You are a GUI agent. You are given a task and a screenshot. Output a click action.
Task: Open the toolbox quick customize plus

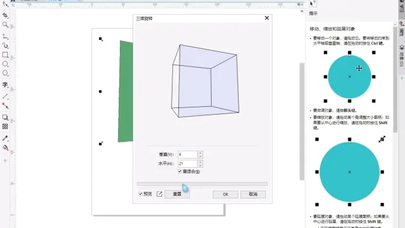pos(5,160)
